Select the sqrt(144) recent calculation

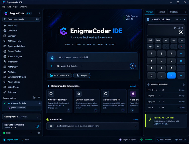[166, 102]
